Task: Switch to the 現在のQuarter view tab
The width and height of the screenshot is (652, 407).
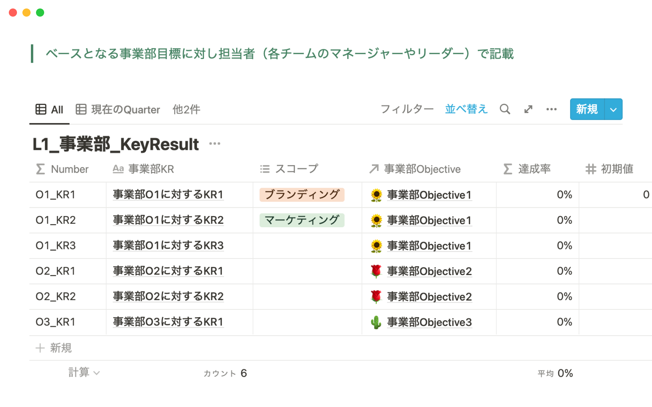Action: pos(118,110)
